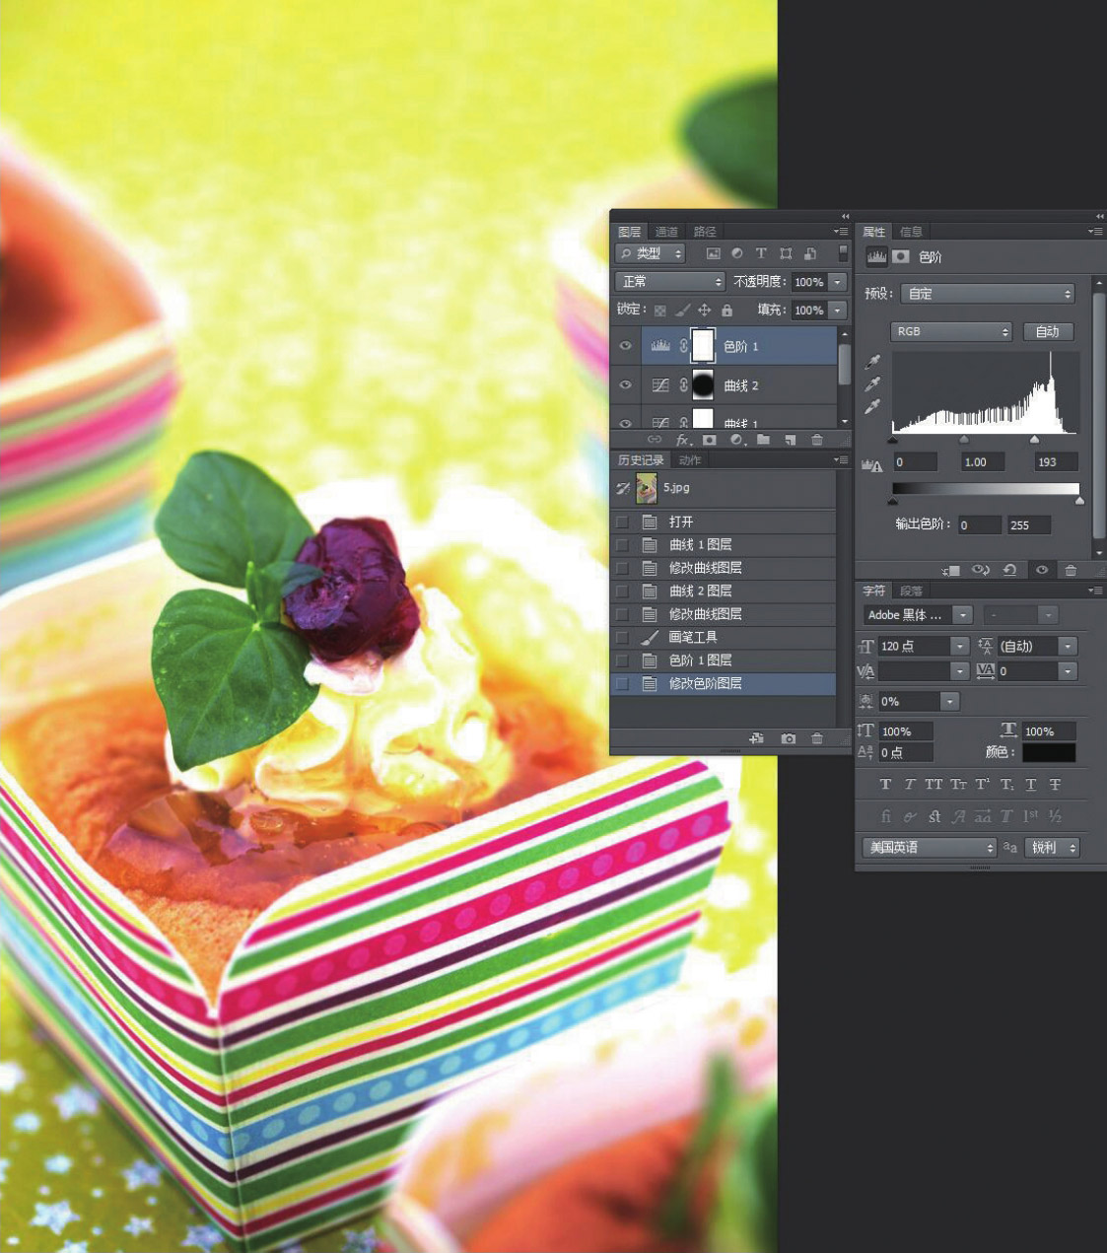Viewport: 1107px width, 1253px height.
Task: Click the highlight input field showing 193
Action: tap(1055, 461)
